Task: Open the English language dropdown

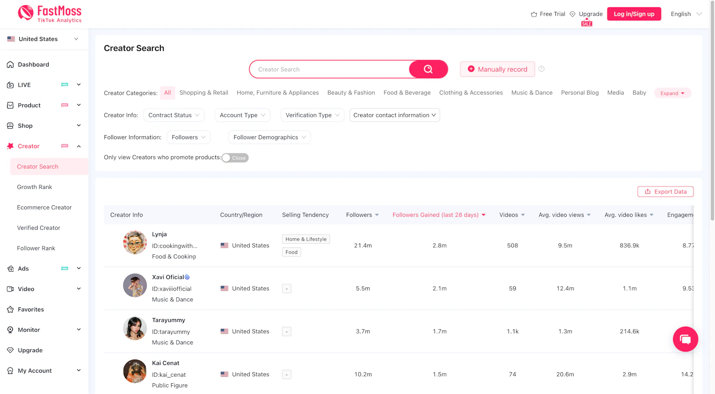Action: tap(686, 14)
